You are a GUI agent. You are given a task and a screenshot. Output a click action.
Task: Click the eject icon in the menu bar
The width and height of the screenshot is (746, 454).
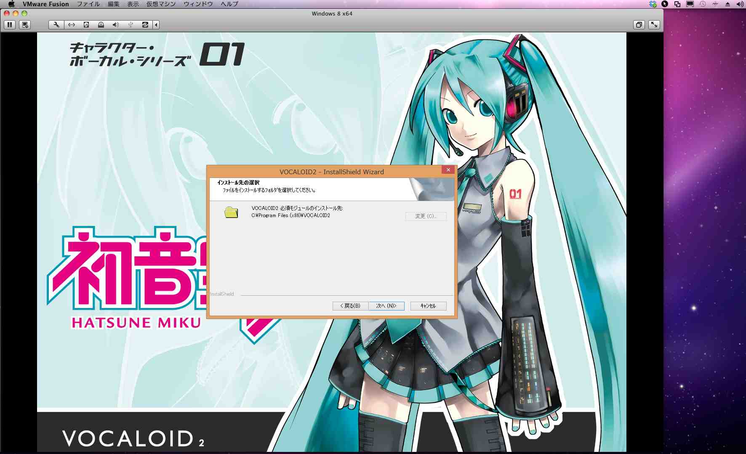tap(727, 4)
